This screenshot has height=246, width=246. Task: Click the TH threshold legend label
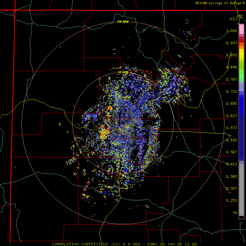(235, 213)
